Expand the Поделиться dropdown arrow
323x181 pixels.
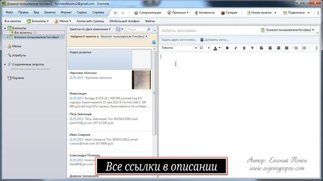[x=308, y=13]
